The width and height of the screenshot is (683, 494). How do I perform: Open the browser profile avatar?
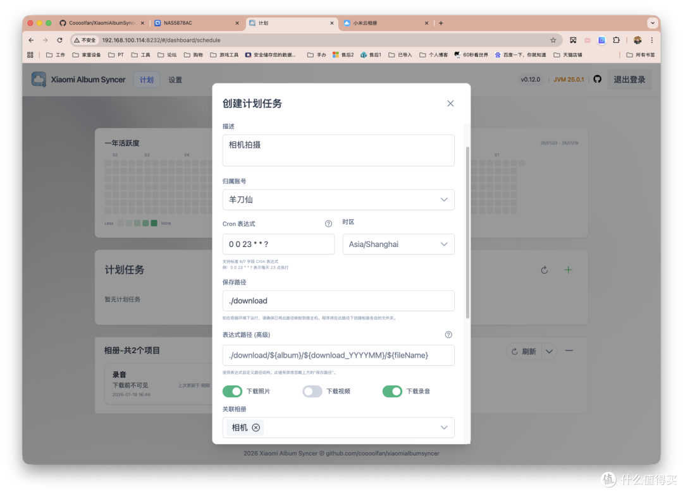coord(637,40)
